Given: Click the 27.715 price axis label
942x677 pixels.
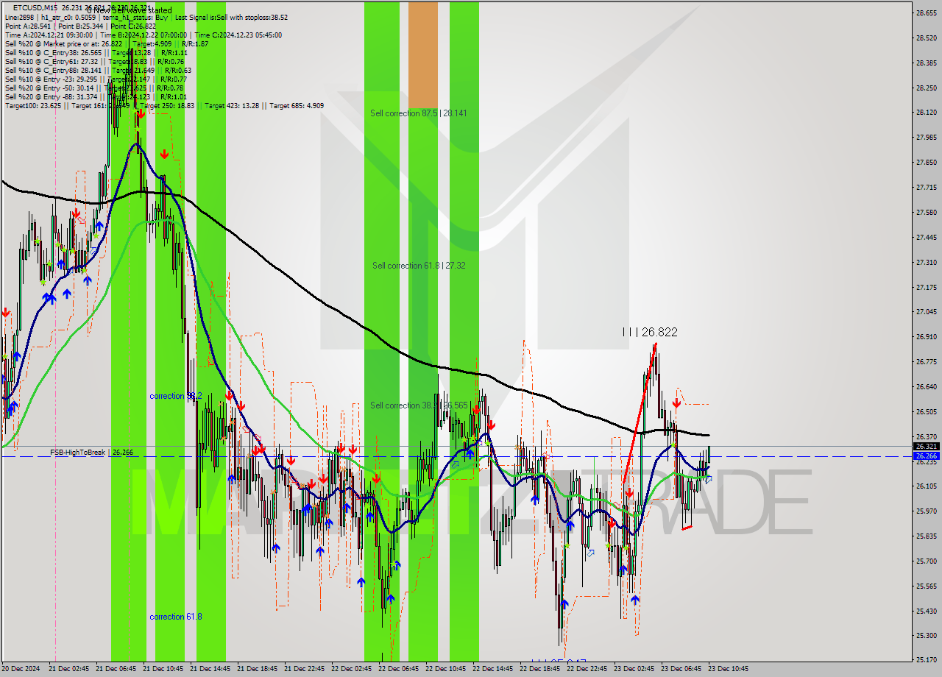Looking at the screenshot, I should 926,188.
